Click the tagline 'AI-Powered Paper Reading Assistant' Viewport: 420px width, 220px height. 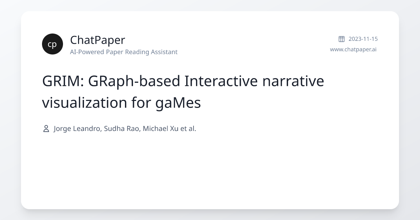(124, 52)
